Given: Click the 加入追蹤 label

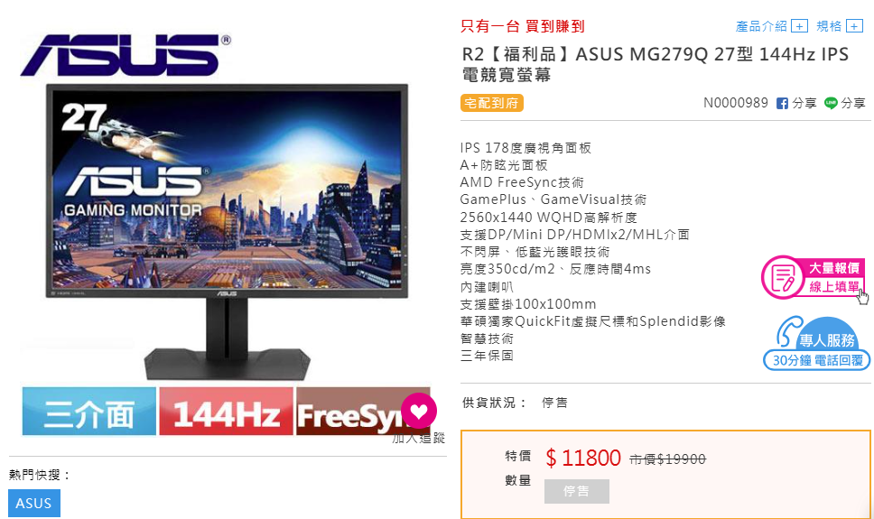Looking at the screenshot, I should point(419,439).
